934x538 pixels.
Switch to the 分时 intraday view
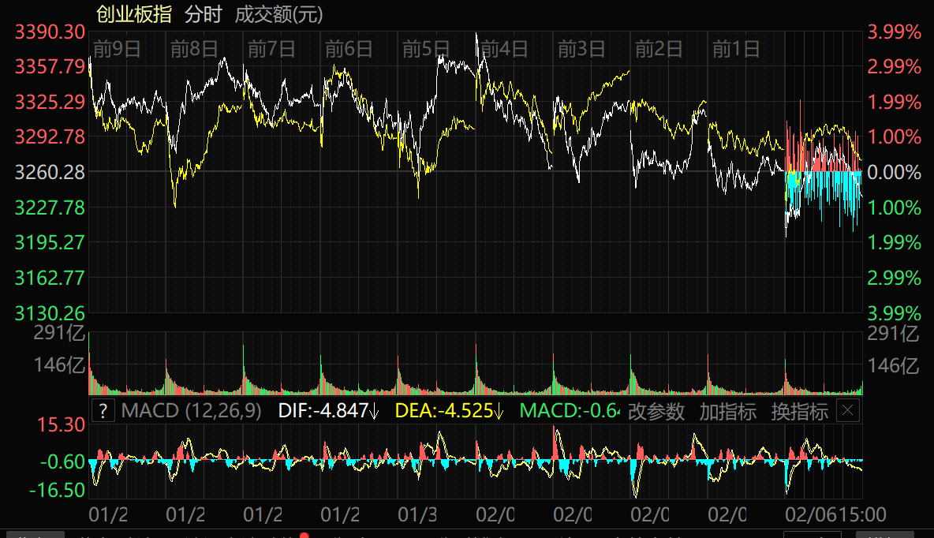(203, 14)
